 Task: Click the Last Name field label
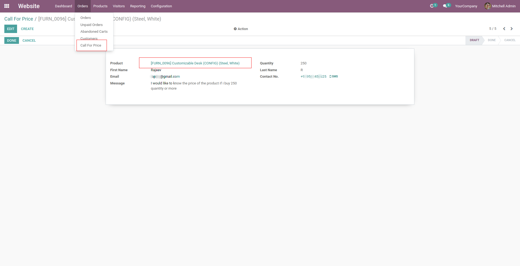(268, 70)
